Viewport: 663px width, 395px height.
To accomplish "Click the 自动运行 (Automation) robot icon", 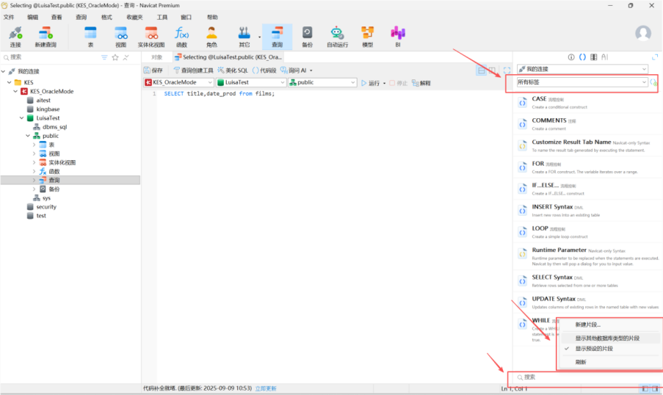I will tap(336, 37).
